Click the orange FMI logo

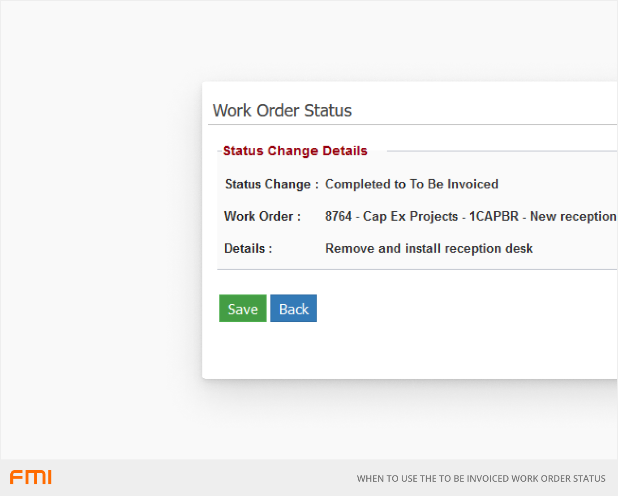pos(31,477)
